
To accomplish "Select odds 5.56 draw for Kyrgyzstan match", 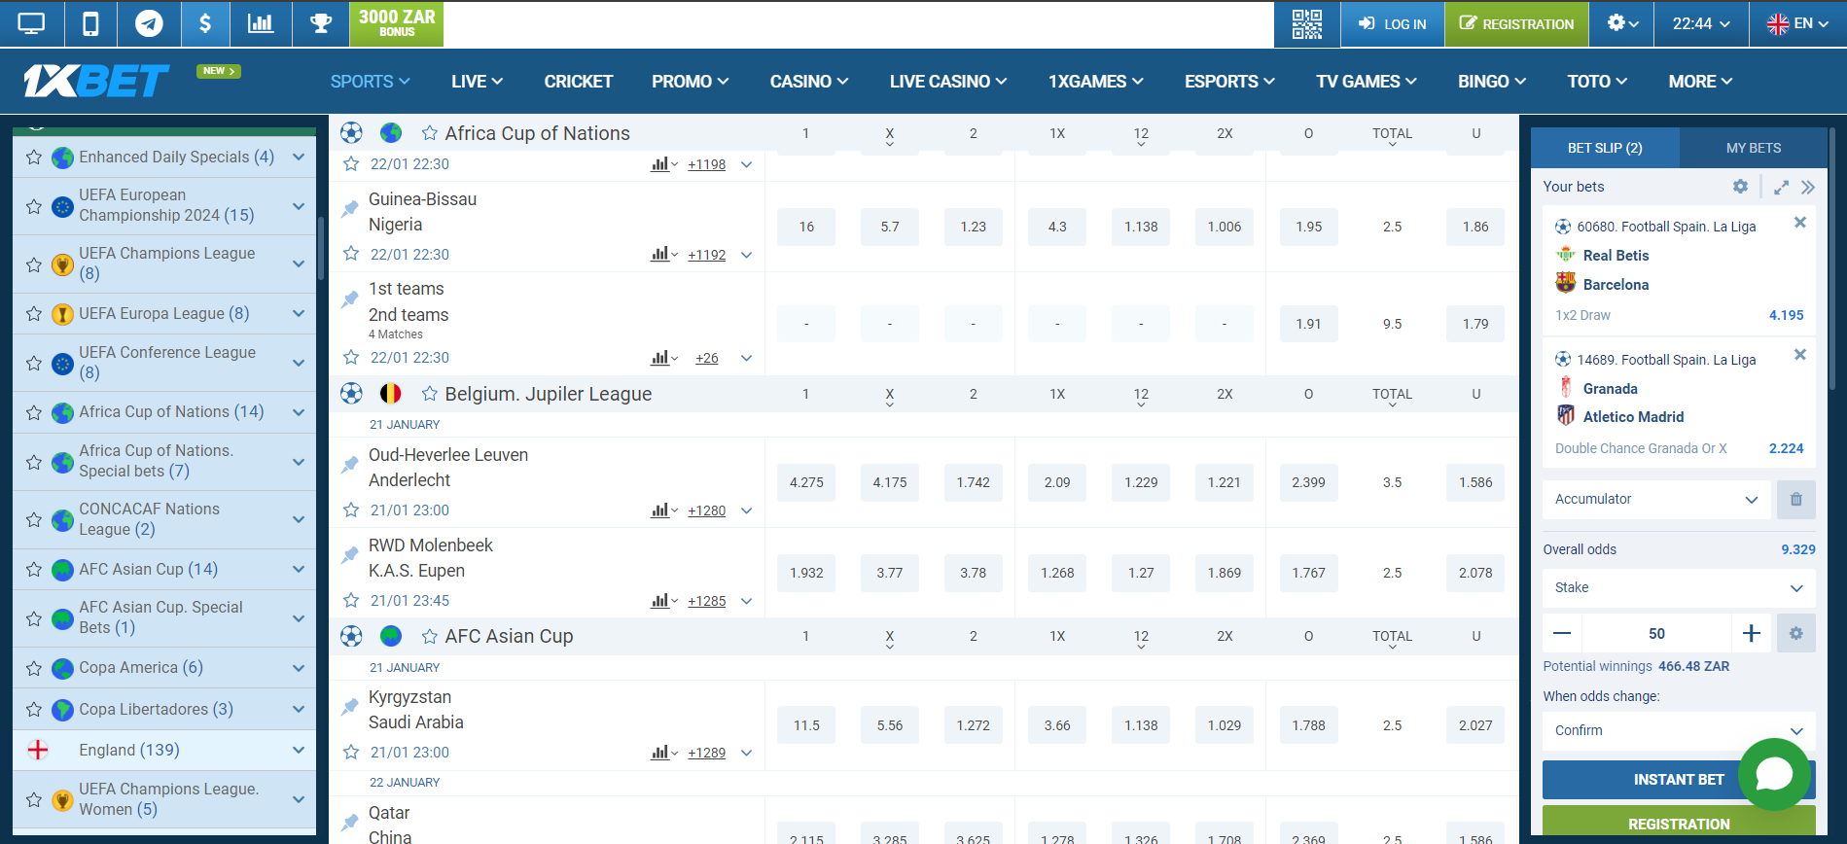I will (890, 725).
